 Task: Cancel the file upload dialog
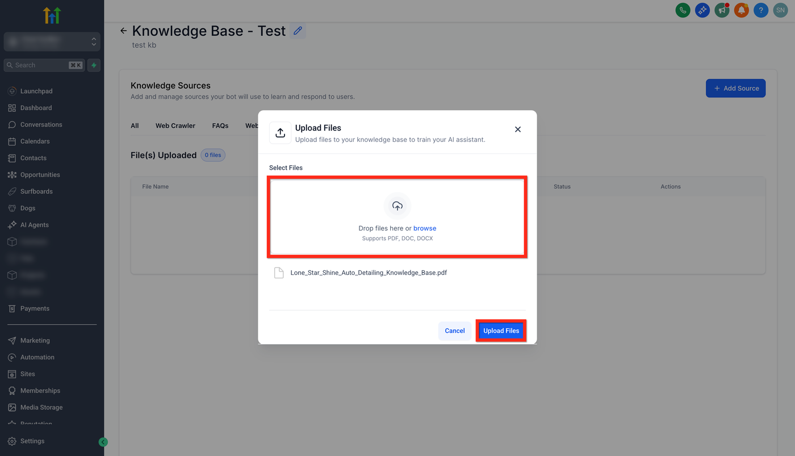(455, 331)
